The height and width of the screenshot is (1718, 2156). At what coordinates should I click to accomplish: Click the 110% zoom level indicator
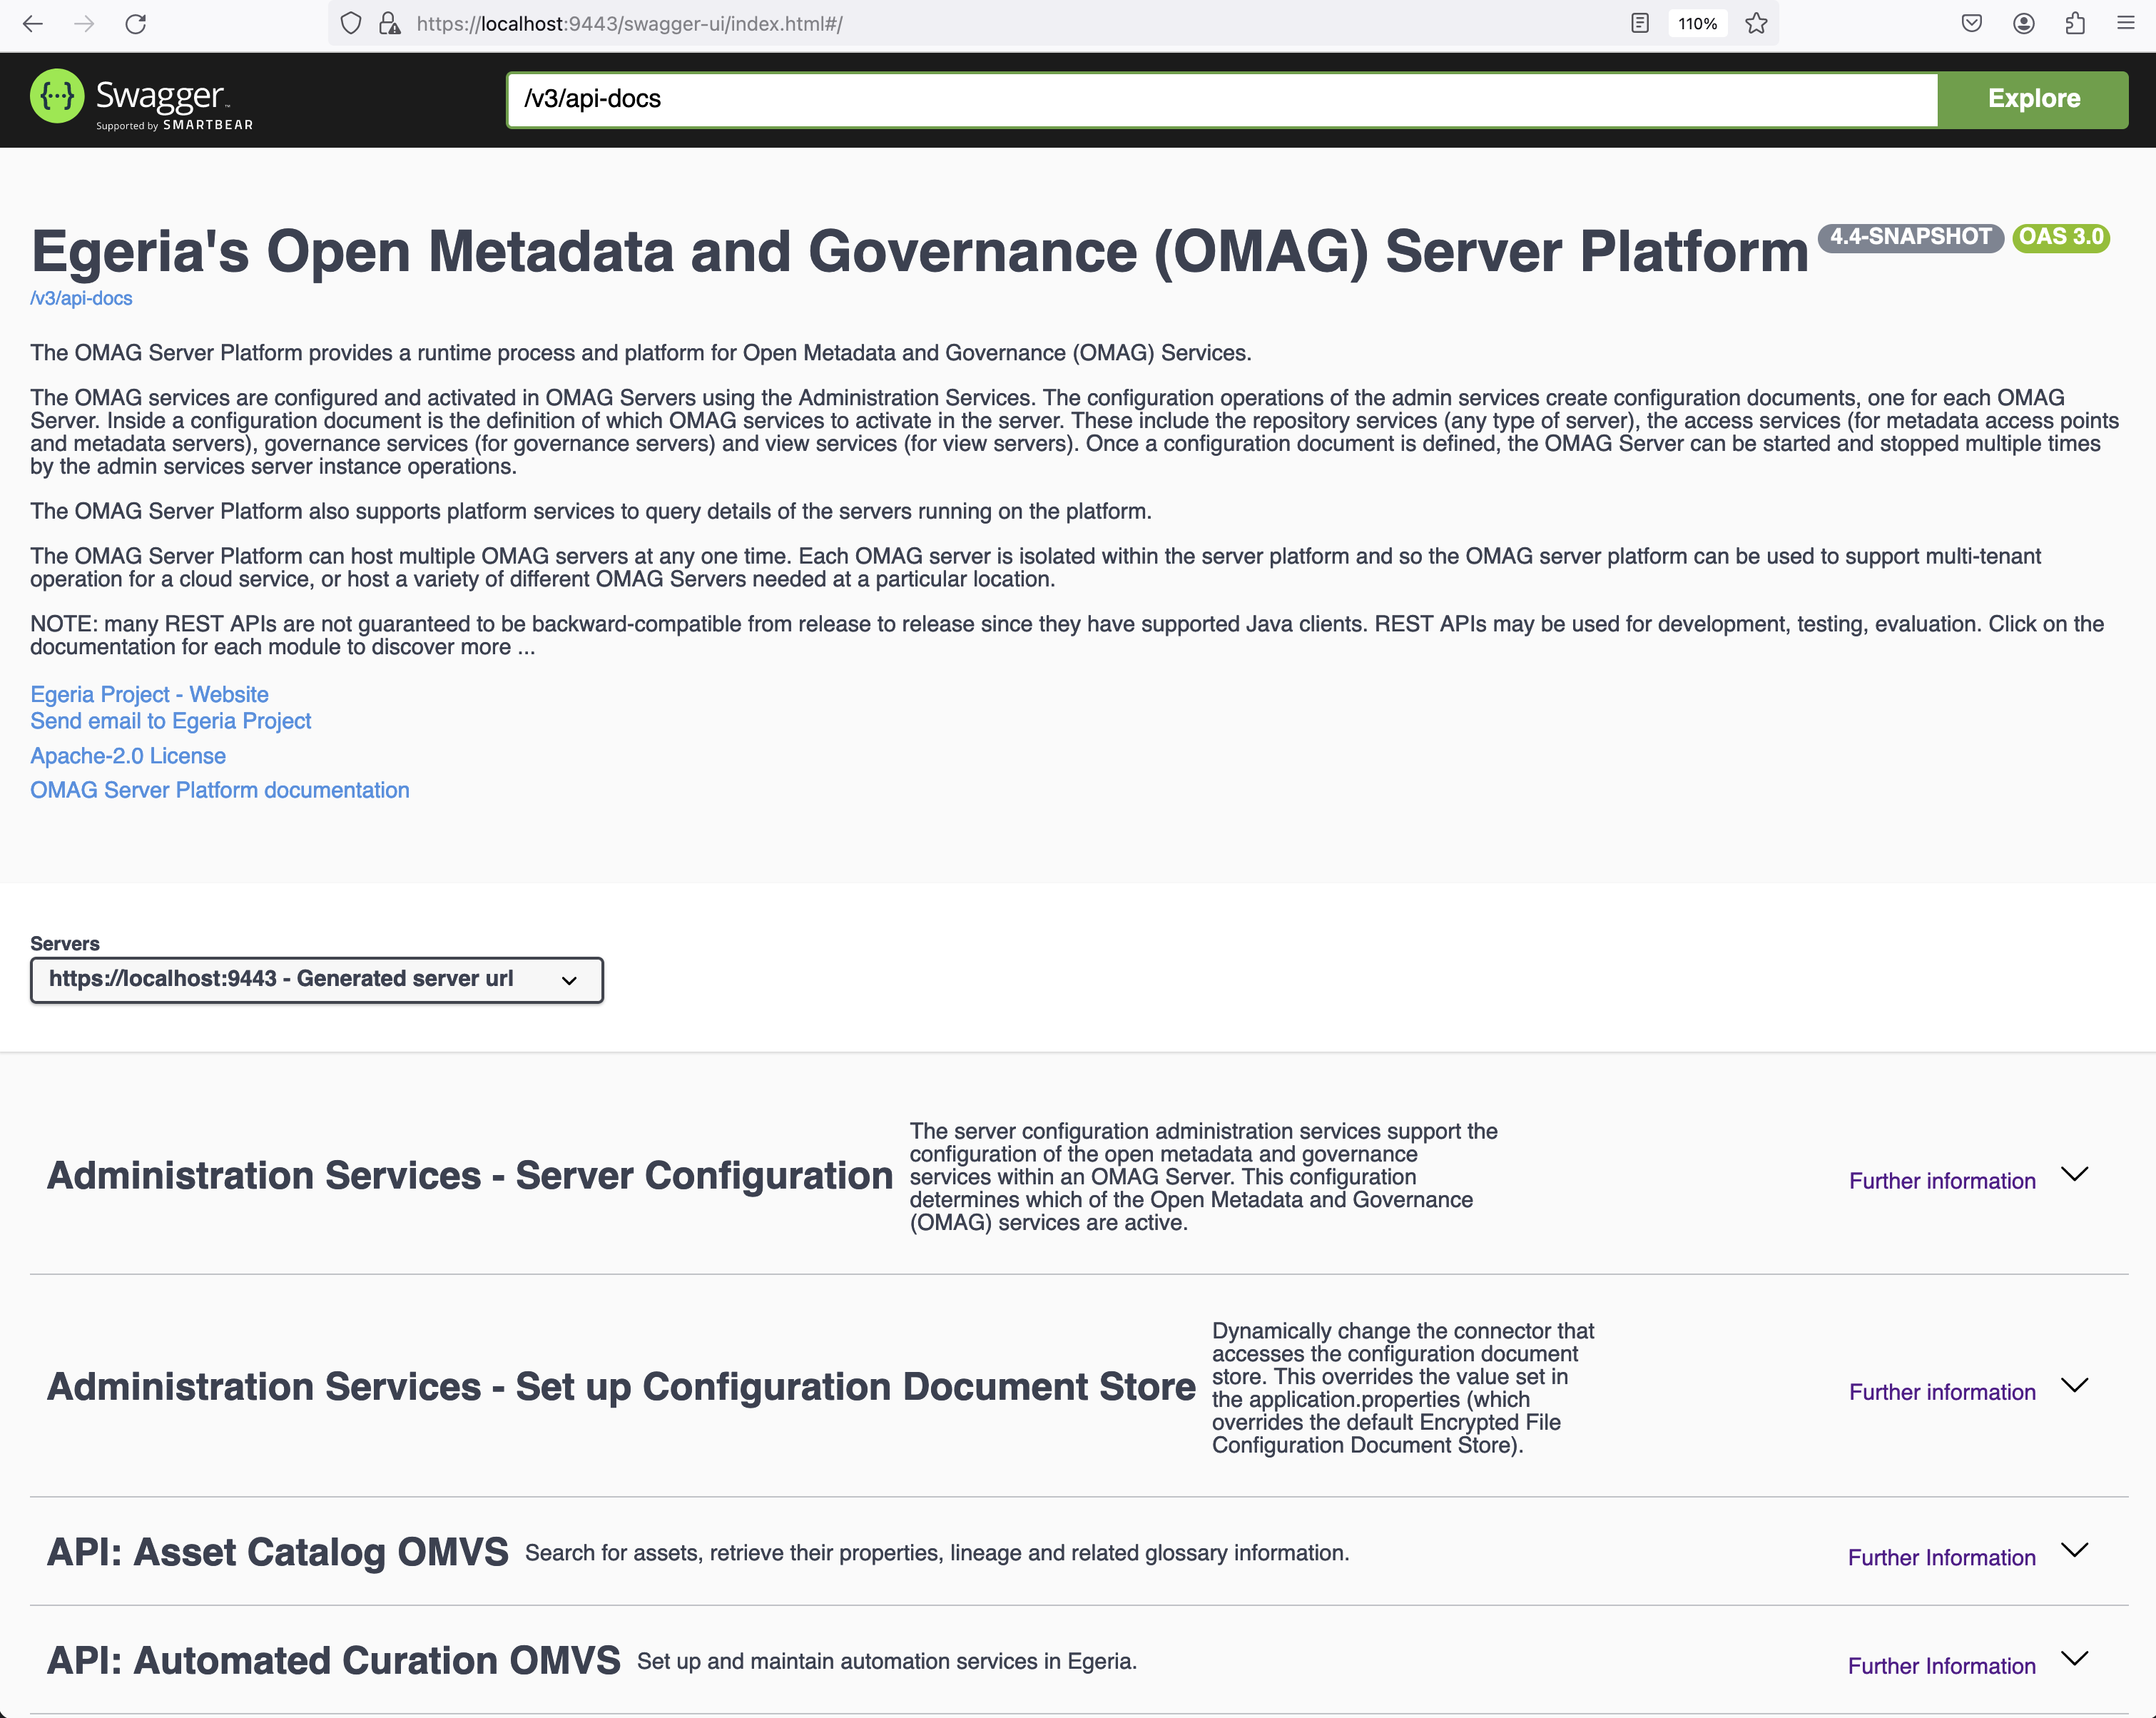point(1697,24)
